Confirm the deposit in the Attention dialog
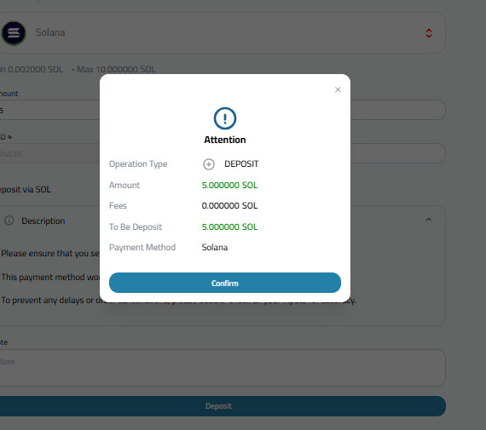The height and width of the screenshot is (430, 486). tap(225, 283)
